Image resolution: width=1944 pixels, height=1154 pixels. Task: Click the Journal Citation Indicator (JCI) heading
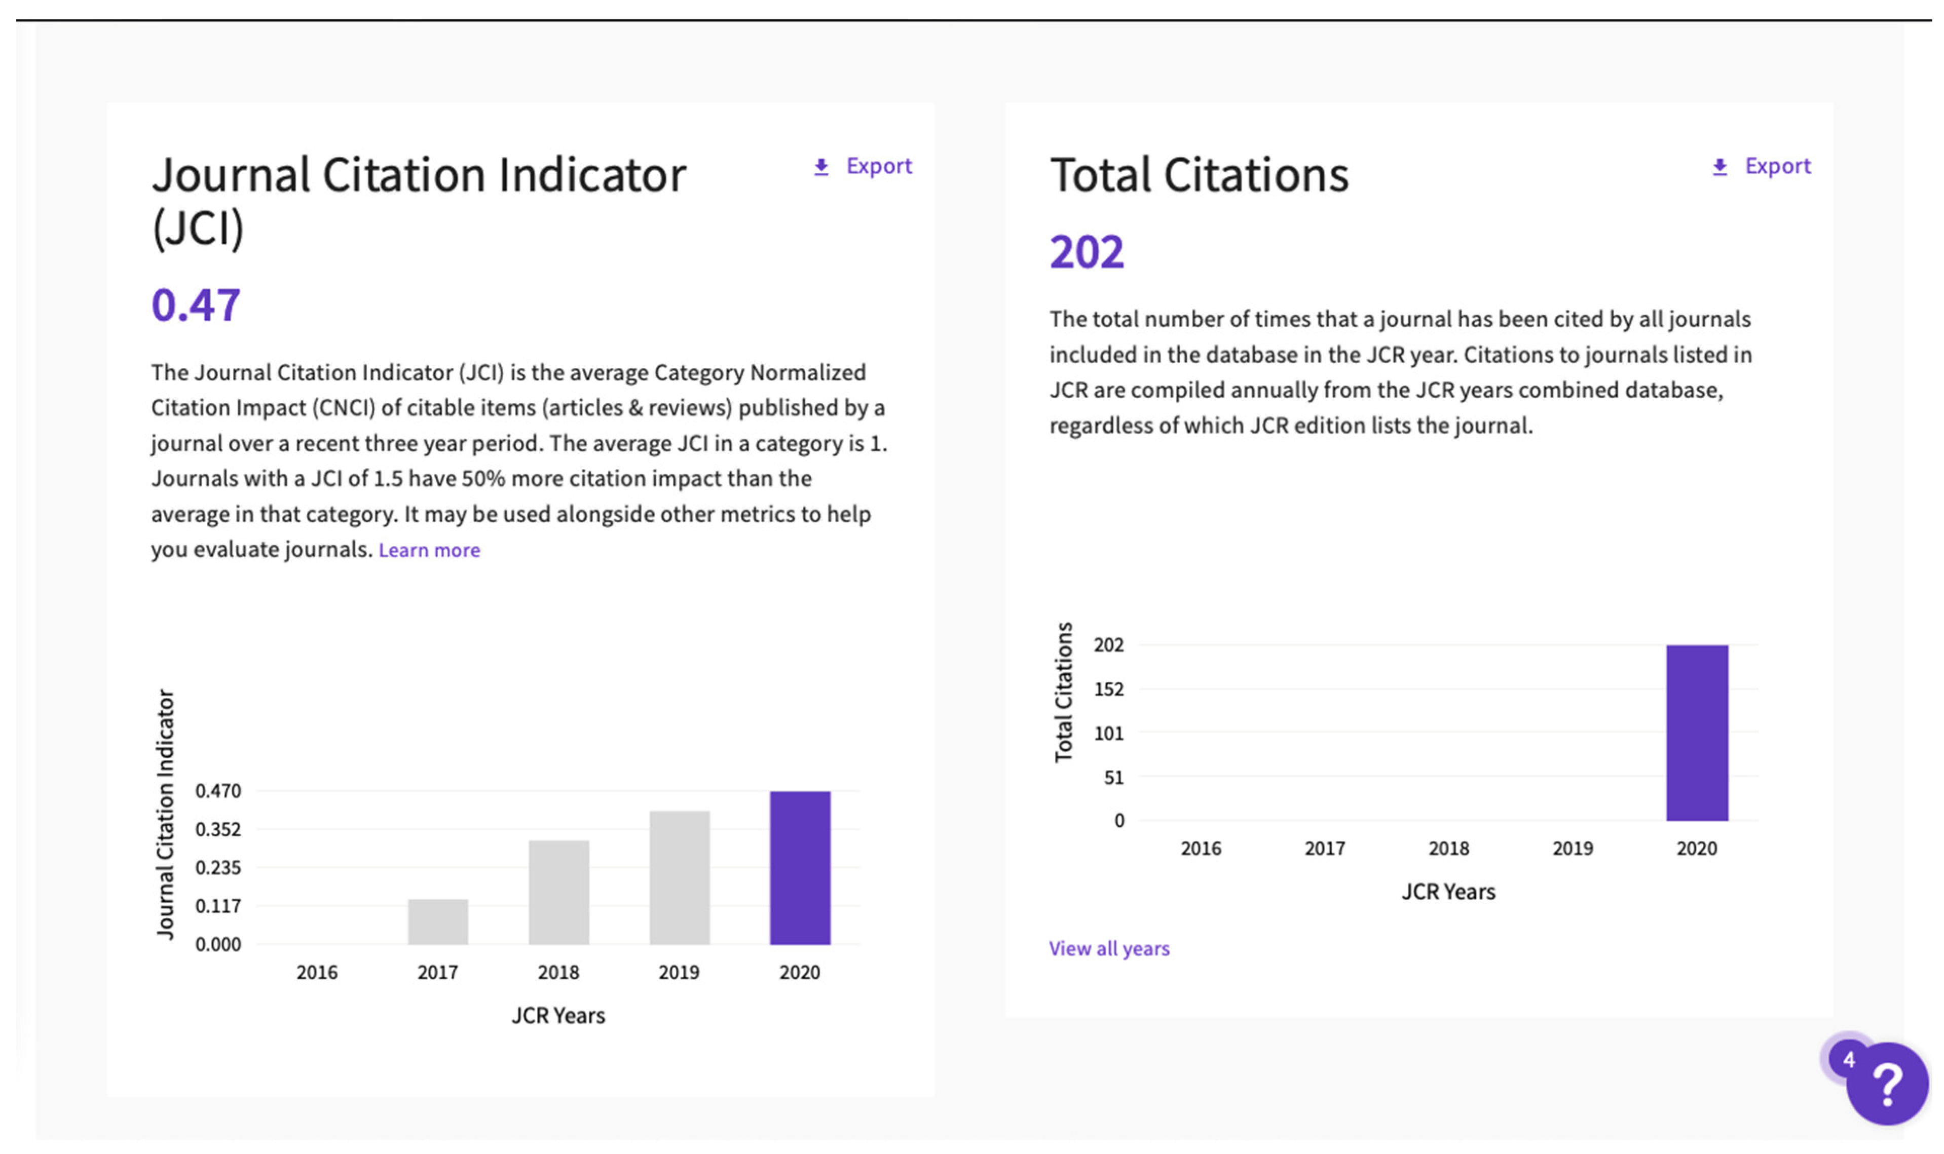419,200
